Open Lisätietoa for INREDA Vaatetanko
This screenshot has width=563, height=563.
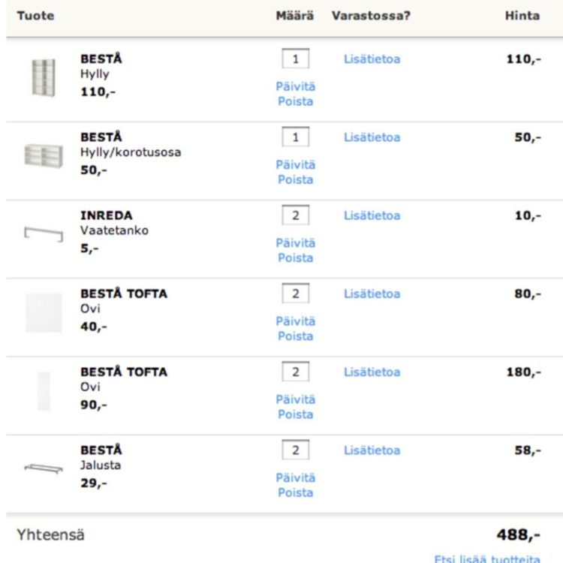(x=372, y=215)
